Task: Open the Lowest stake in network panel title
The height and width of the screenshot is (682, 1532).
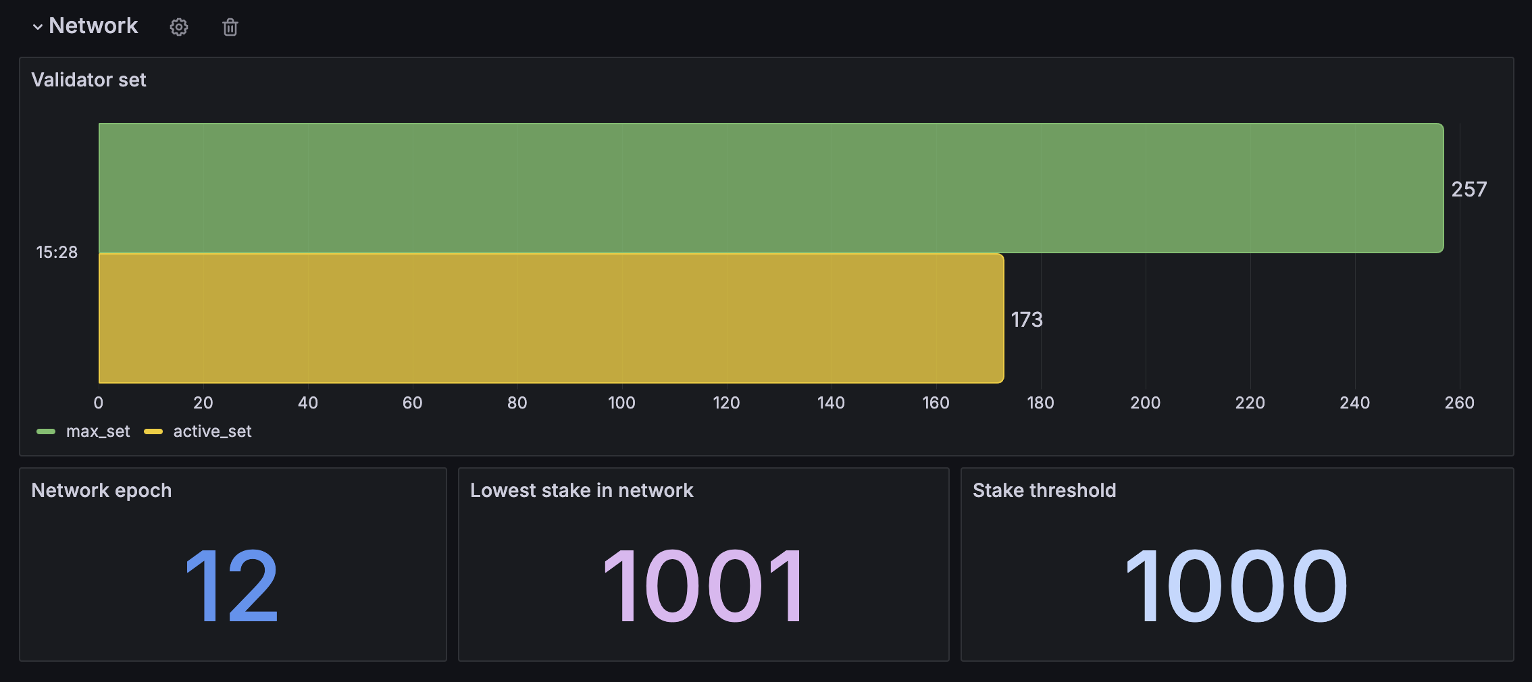Action: pyautogui.click(x=582, y=490)
